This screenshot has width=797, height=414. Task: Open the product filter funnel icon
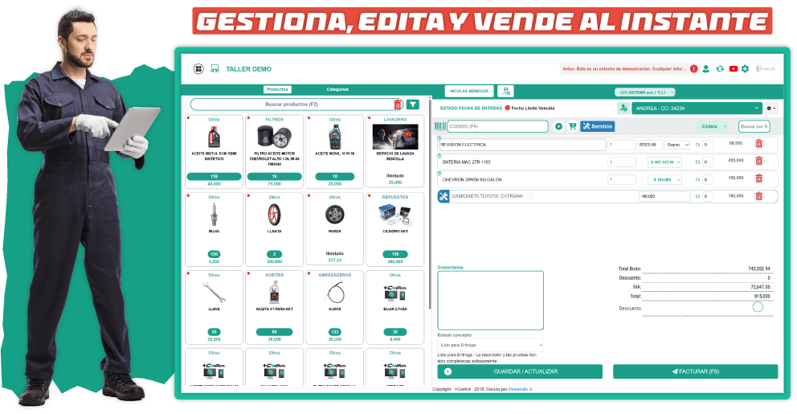click(413, 105)
